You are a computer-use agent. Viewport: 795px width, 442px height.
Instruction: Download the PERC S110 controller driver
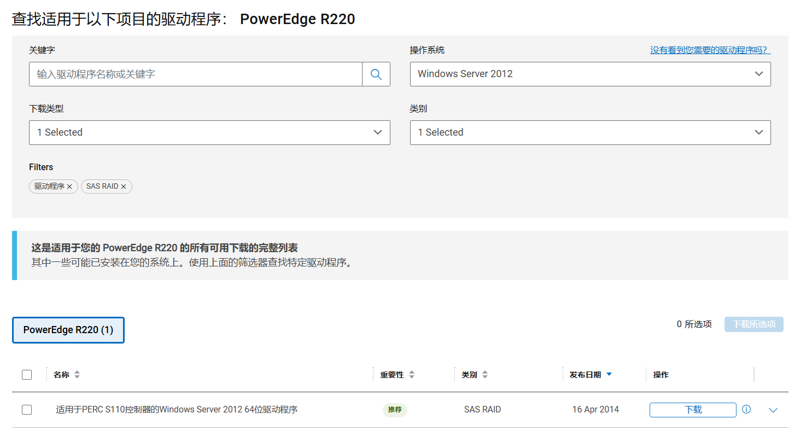tap(692, 409)
